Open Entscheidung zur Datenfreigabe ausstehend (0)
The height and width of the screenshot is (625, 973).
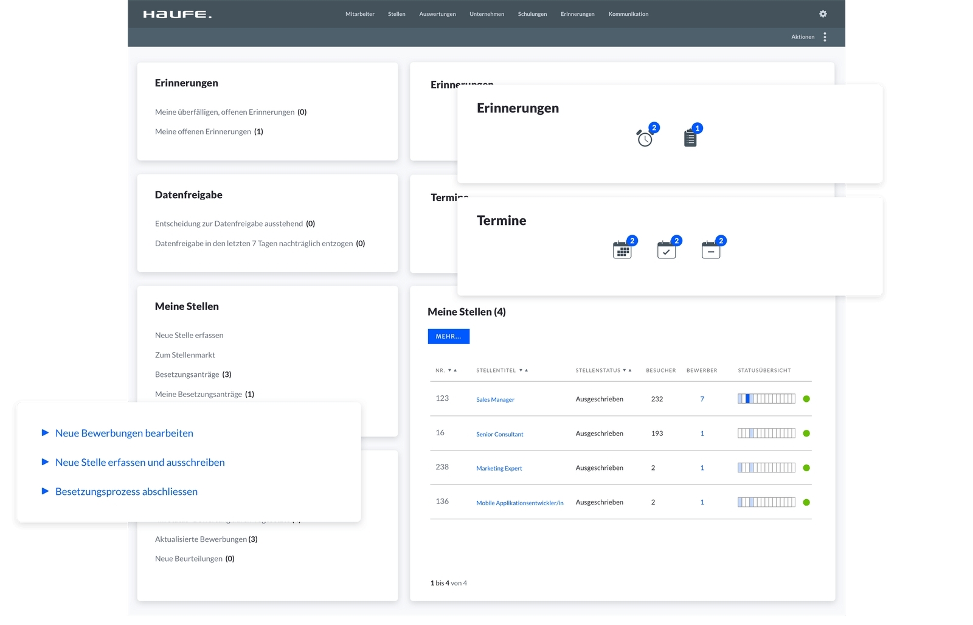pos(235,224)
